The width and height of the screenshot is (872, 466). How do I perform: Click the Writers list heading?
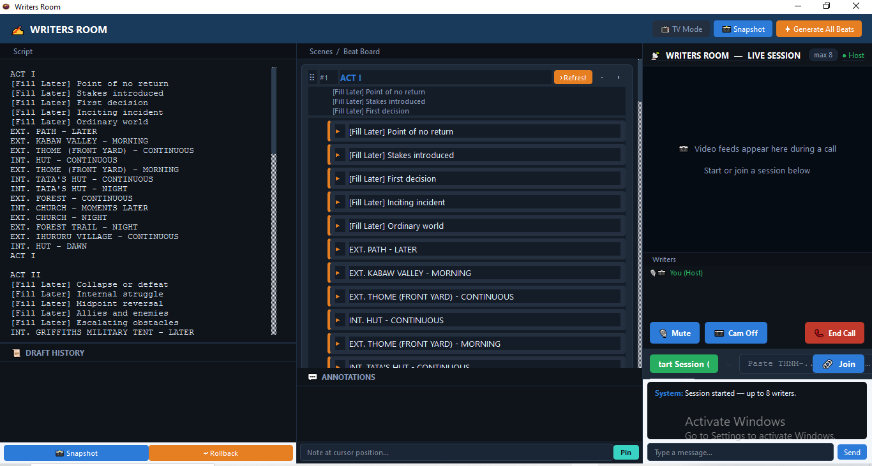click(x=664, y=259)
